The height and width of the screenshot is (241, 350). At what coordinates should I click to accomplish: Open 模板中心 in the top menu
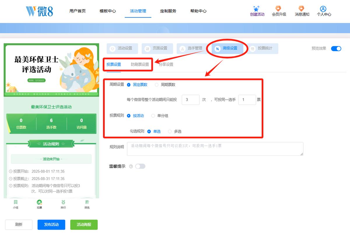click(108, 11)
